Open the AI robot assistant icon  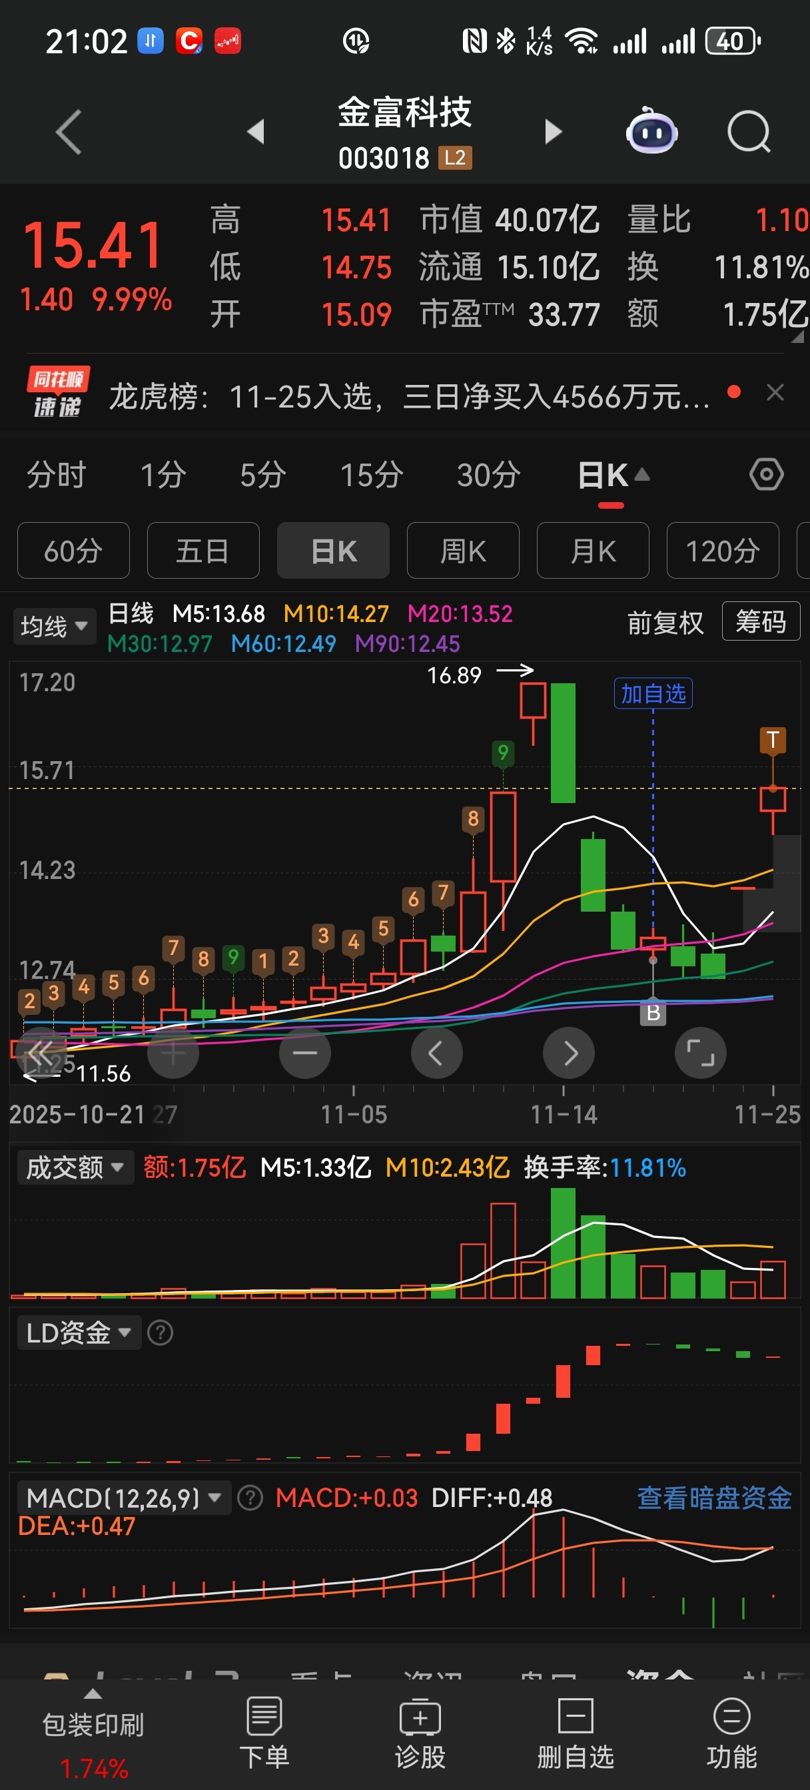pos(651,131)
